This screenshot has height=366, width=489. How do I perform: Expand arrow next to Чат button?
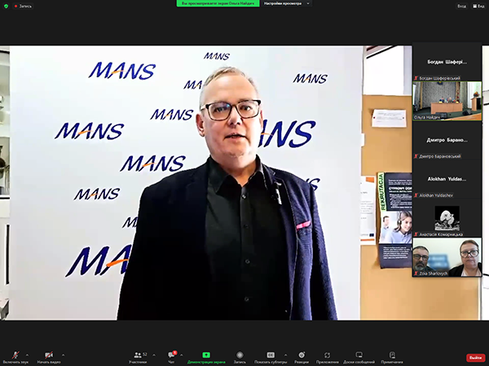tap(182, 355)
